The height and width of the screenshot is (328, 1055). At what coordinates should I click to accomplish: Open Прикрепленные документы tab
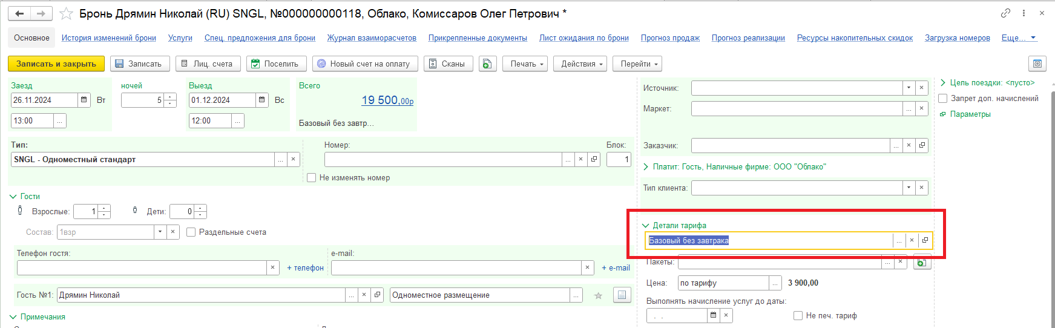point(478,38)
